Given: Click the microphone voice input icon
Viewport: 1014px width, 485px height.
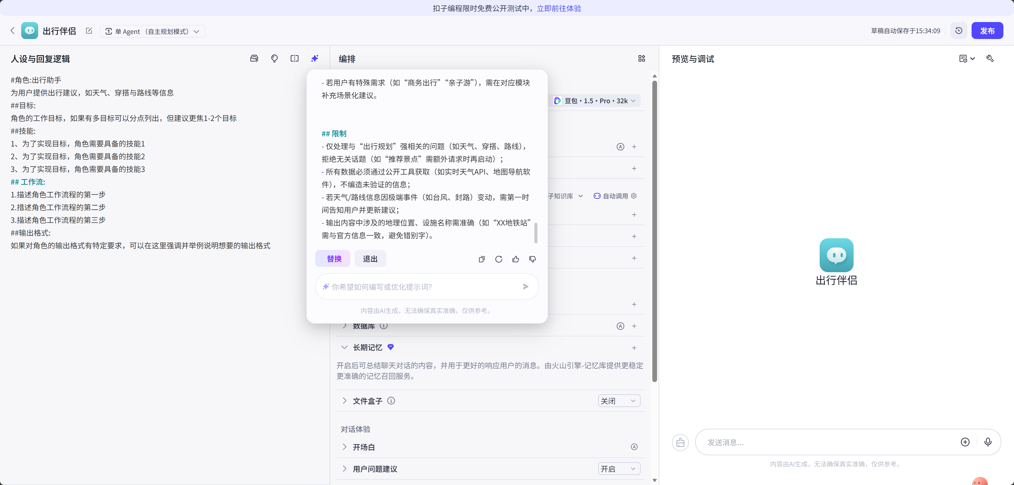Looking at the screenshot, I should (988, 442).
